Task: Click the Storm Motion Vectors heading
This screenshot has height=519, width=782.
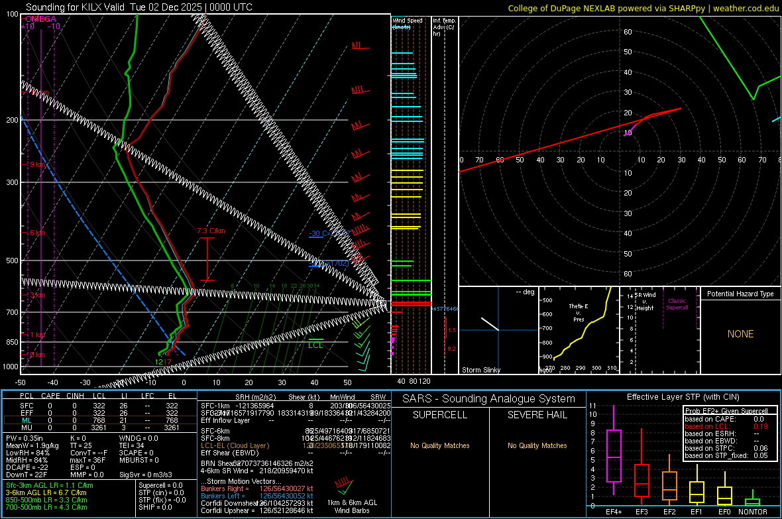Action: (x=241, y=482)
